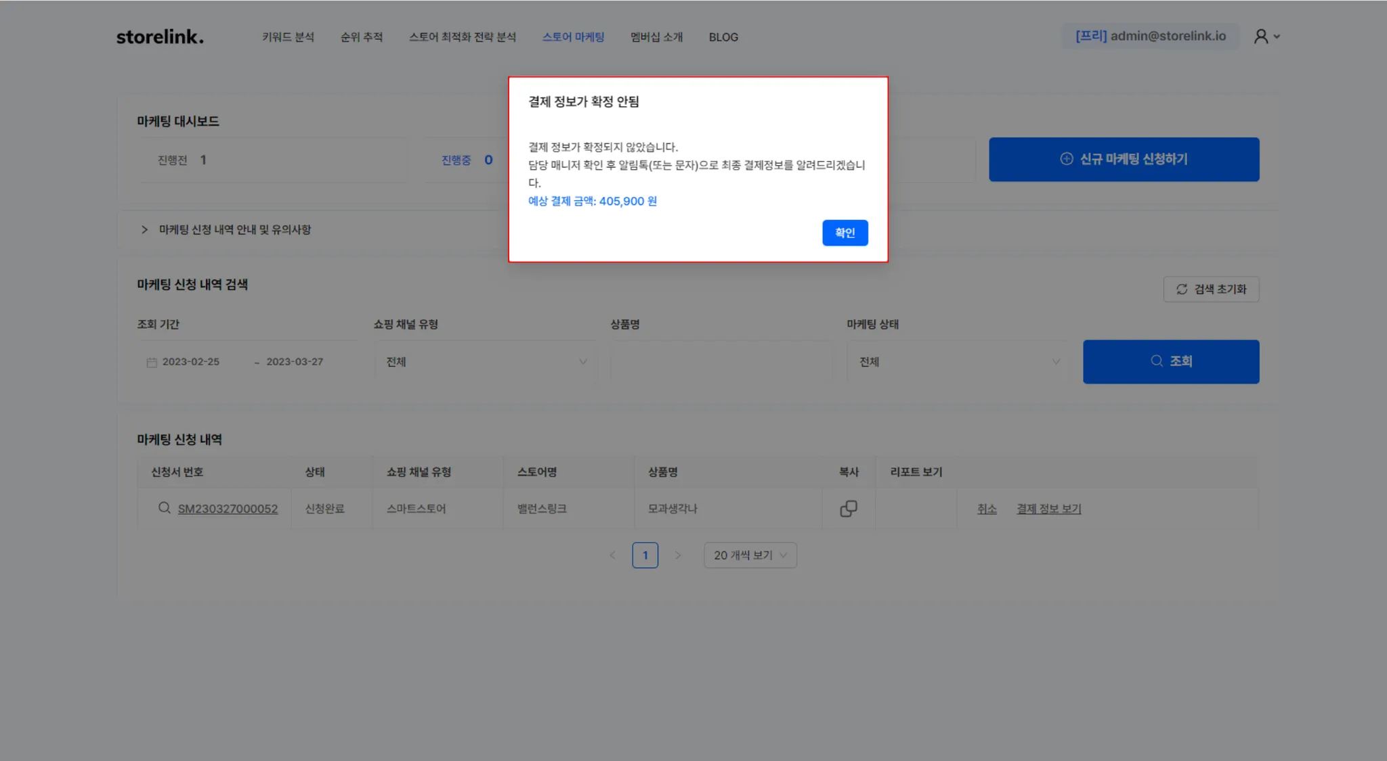Click the copy icon in the 복사 column
Viewport: 1387px width, 761px height.
[848, 509]
